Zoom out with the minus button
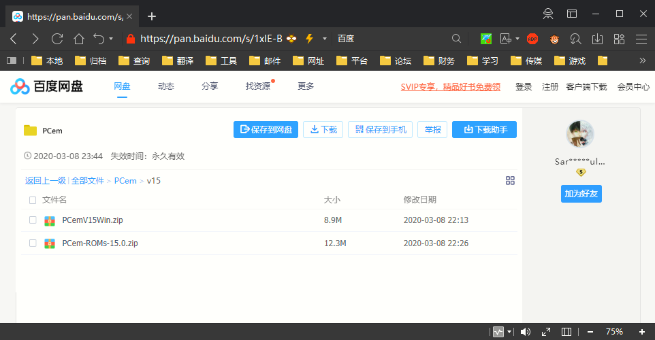 click(x=590, y=332)
